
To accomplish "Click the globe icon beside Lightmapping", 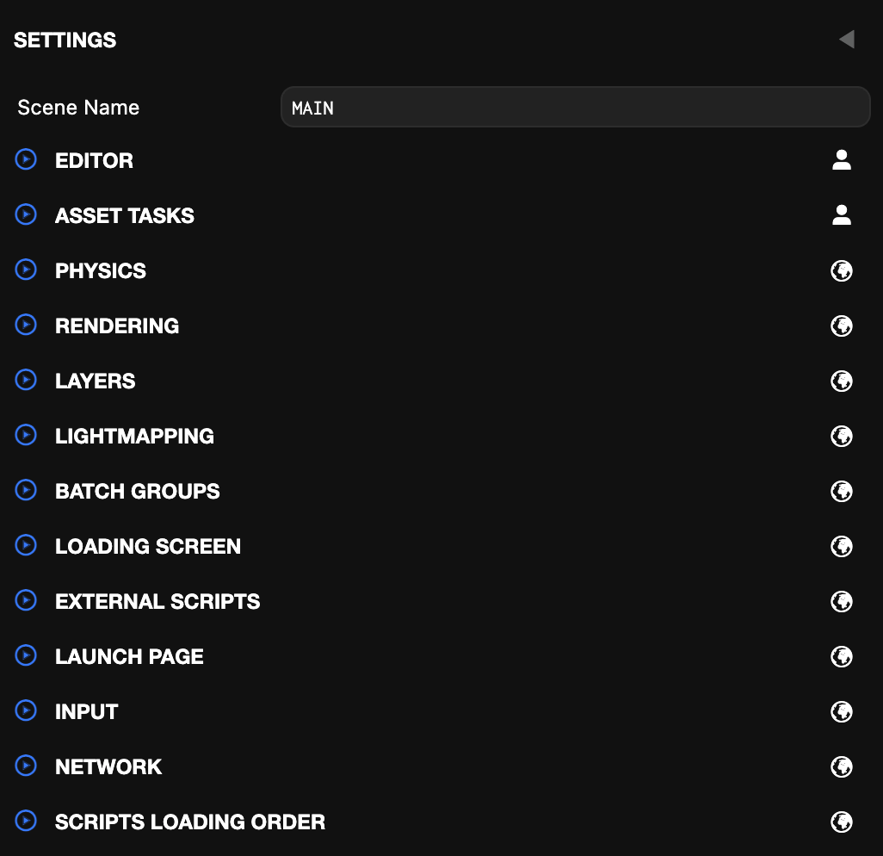I will click(842, 436).
